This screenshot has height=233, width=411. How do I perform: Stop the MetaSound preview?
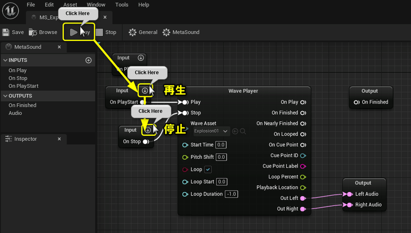coord(106,32)
